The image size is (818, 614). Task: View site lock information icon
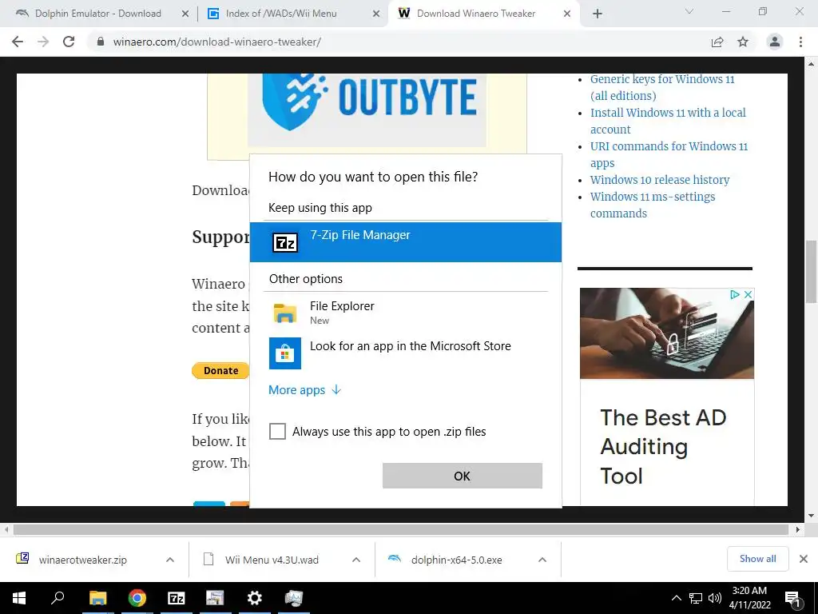[x=100, y=42]
